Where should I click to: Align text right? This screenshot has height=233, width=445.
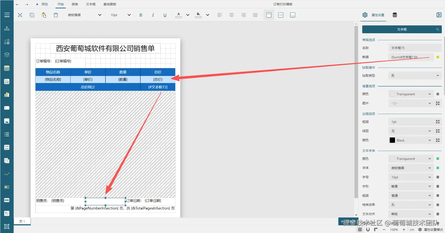tap(244, 15)
